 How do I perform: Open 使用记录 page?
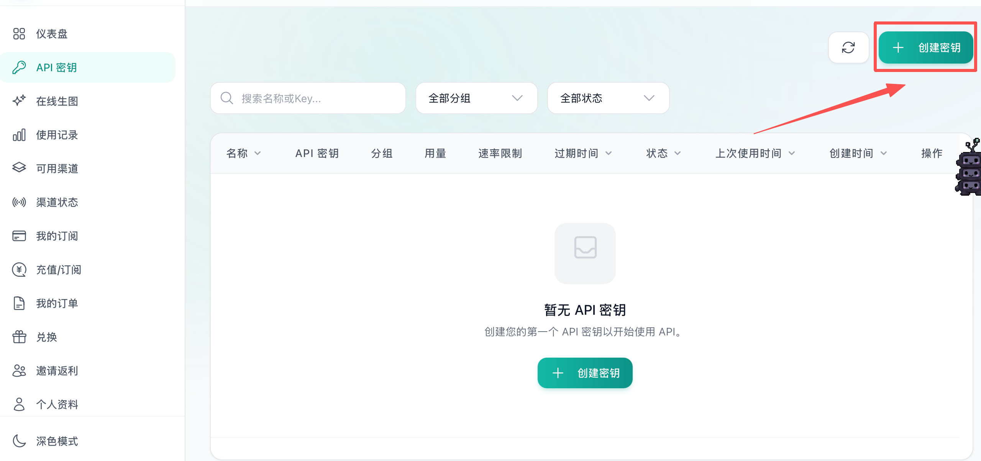click(x=88, y=135)
